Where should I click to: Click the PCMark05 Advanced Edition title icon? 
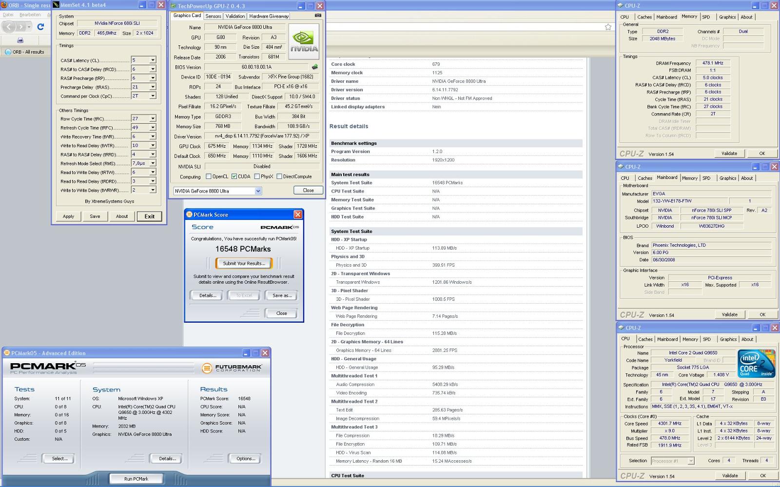(7, 353)
